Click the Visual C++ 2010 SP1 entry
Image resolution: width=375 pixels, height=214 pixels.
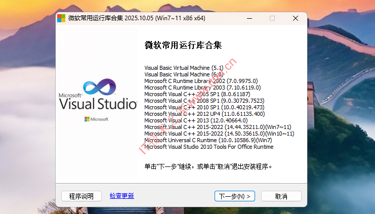click(204, 107)
